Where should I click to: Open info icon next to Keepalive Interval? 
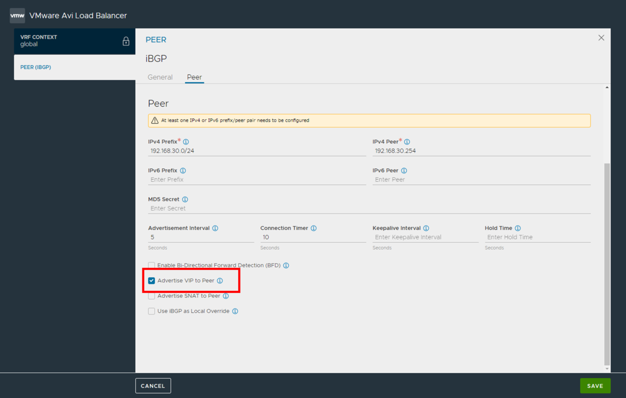pyautogui.click(x=426, y=228)
